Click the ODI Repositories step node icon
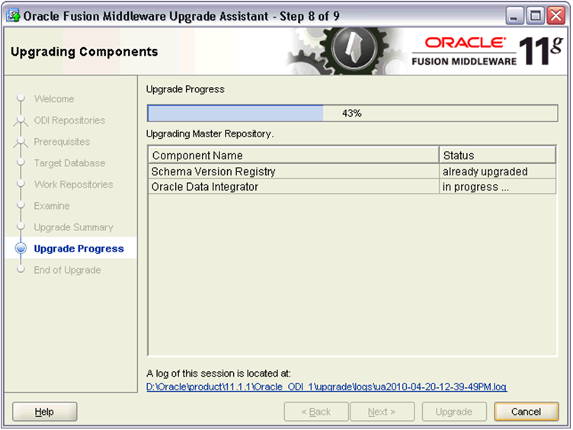 pyautogui.click(x=21, y=120)
